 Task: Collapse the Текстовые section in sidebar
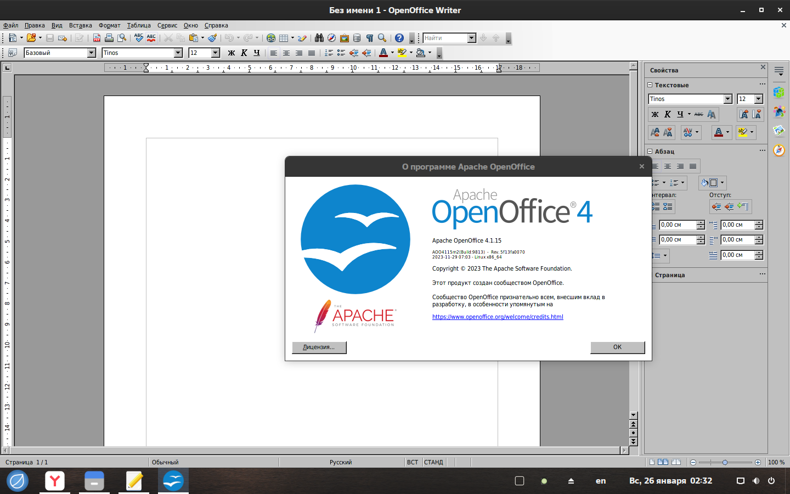pos(650,85)
